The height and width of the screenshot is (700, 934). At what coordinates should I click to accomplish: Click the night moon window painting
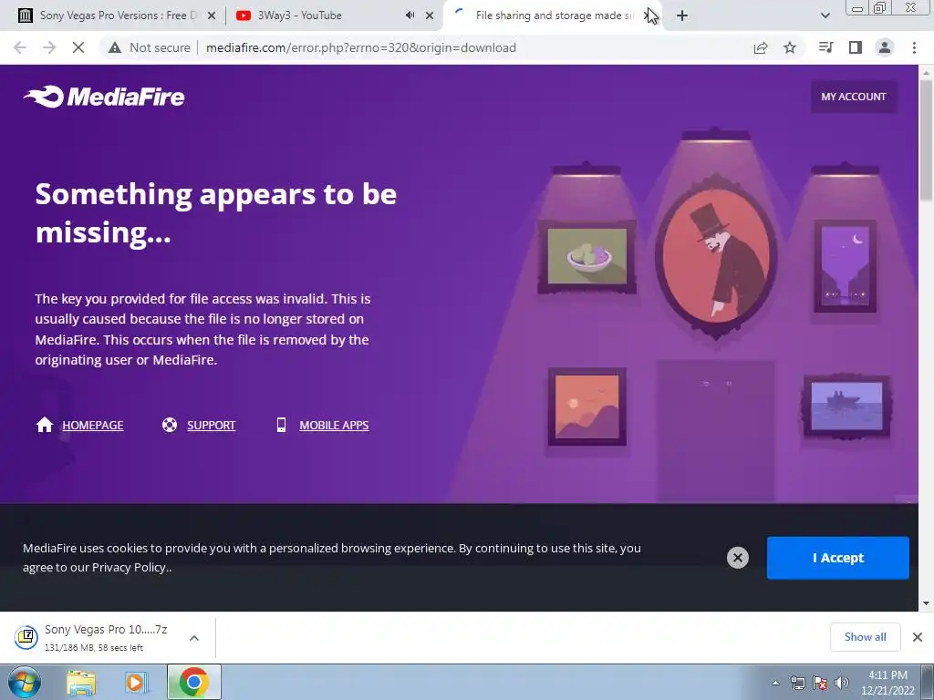845,266
